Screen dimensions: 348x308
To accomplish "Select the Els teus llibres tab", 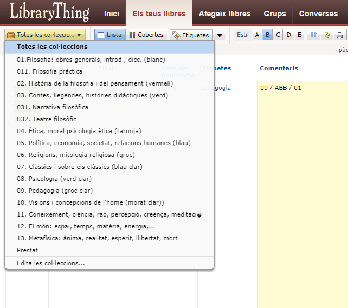I will tap(159, 14).
